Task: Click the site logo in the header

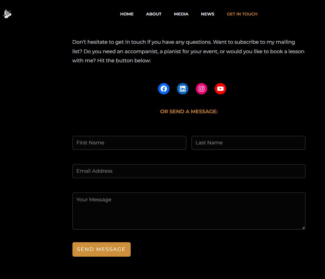Action: 7,14
